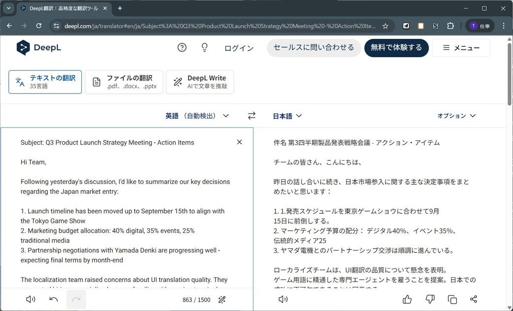Screen dimensions: 513x311
Task: Give thumbs down to translation
Action: coord(430,299)
